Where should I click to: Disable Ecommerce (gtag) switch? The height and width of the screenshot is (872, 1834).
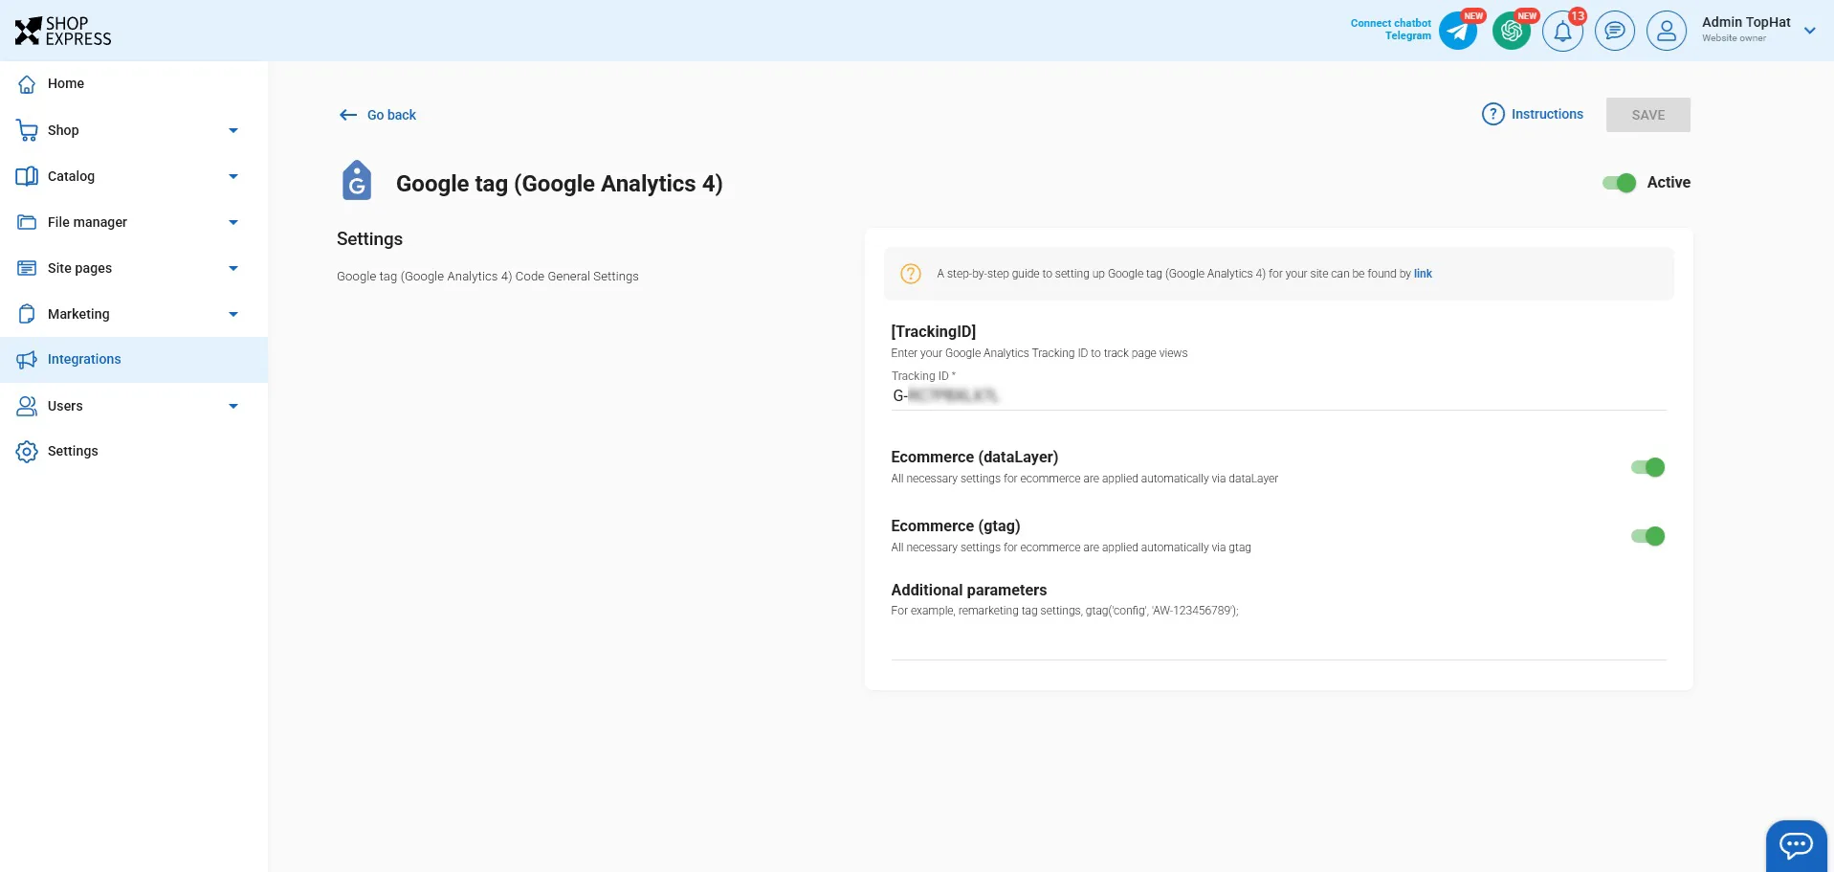tap(1648, 536)
